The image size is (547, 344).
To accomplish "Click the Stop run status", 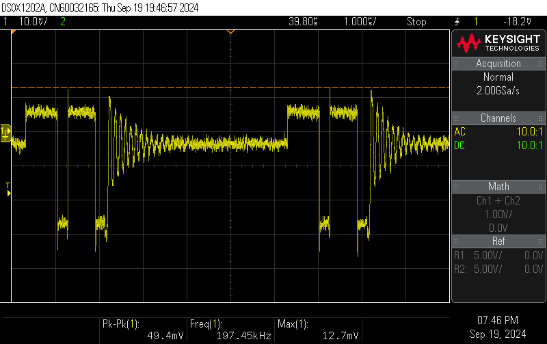I will click(416, 22).
